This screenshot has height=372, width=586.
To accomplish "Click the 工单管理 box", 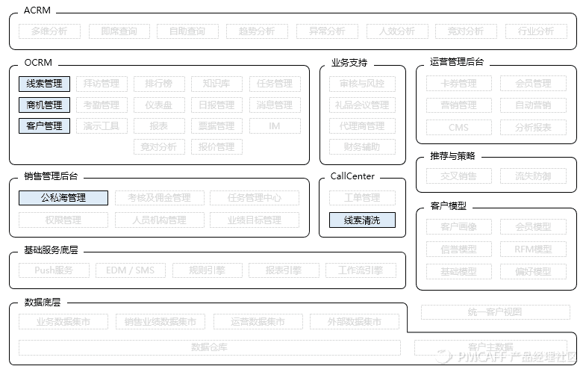I will pyautogui.click(x=362, y=198).
